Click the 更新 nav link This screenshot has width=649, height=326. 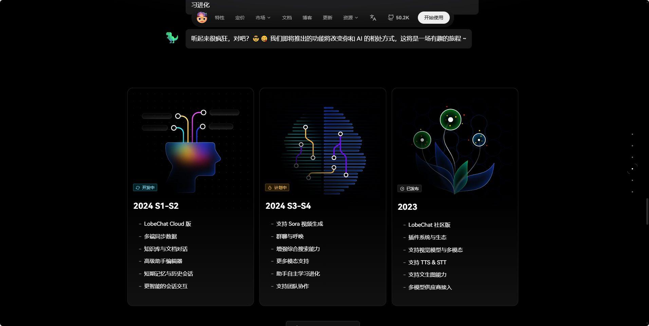pos(328,18)
